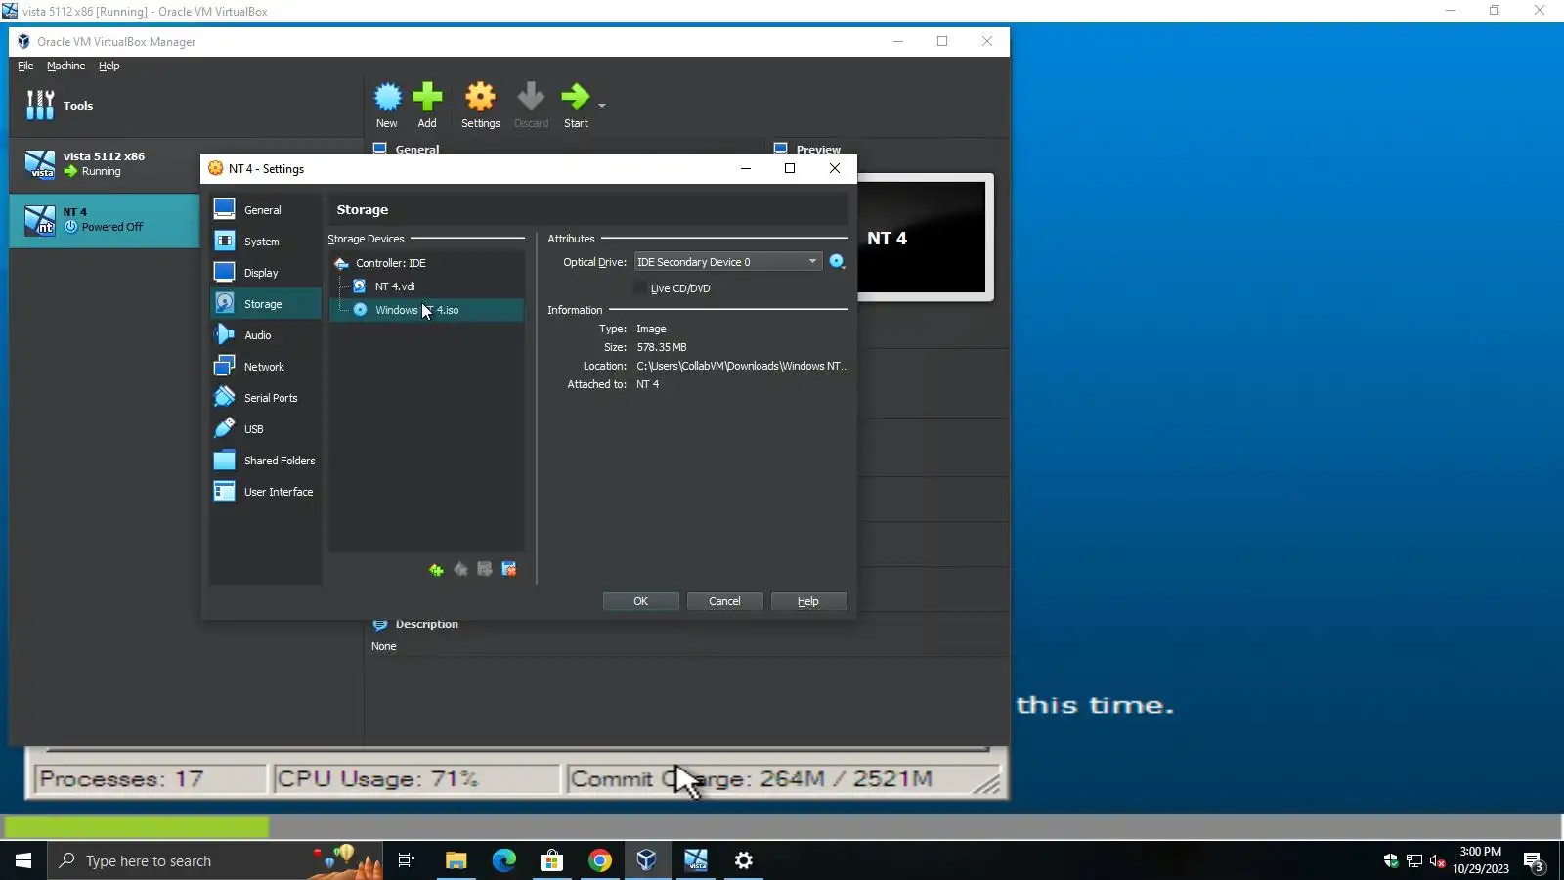Screen dimensions: 1564x880
Task: Select the Windows NT 4.iso optical entry
Action: (x=426, y=310)
